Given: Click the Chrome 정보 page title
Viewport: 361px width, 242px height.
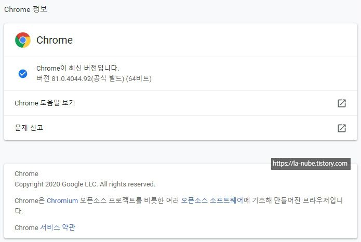Looking at the screenshot, I should point(25,9).
